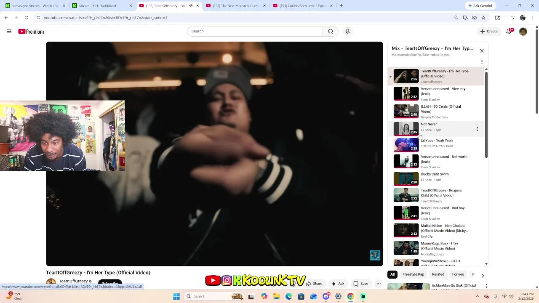The height and width of the screenshot is (303, 539).
Task: Click the YouTube search input field
Action: 255,31
